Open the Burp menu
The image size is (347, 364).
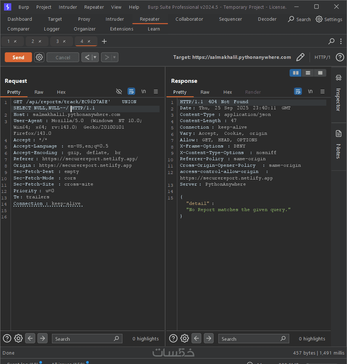24,7
